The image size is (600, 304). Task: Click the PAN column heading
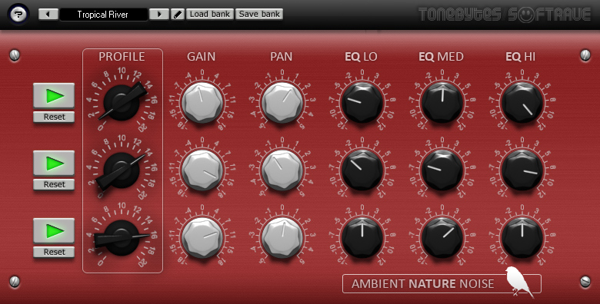(x=282, y=57)
